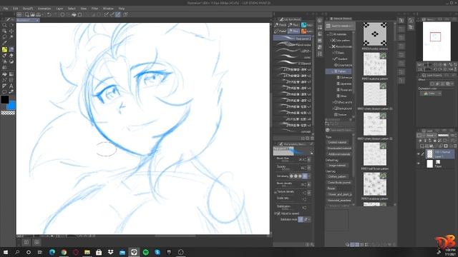Click the Scale/Rotate transform icon in command bar

[x=79, y=14]
